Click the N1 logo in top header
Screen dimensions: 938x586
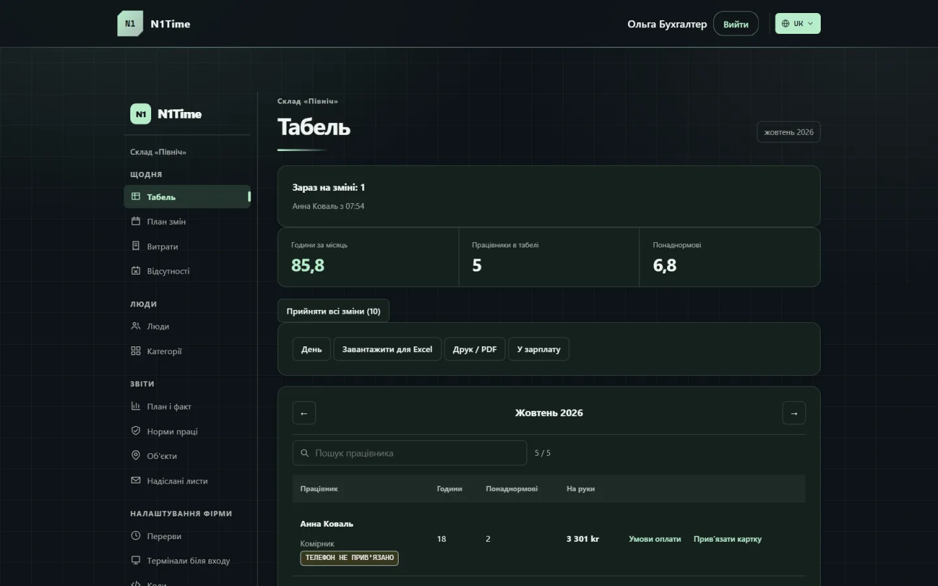click(x=130, y=23)
